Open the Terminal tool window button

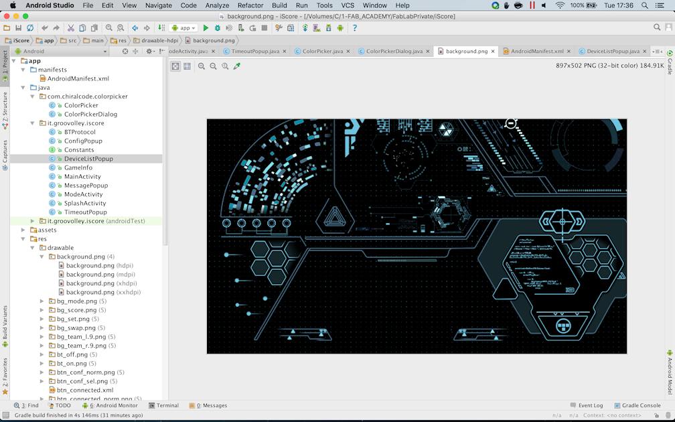pos(163,406)
